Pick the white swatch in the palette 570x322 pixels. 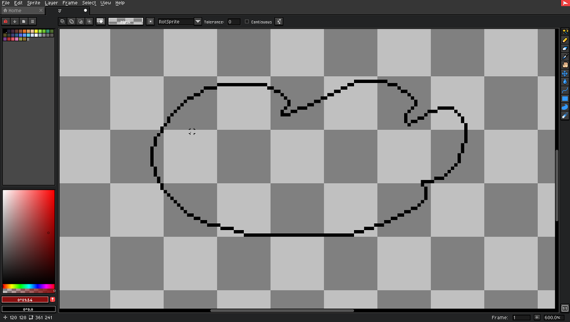36,35
